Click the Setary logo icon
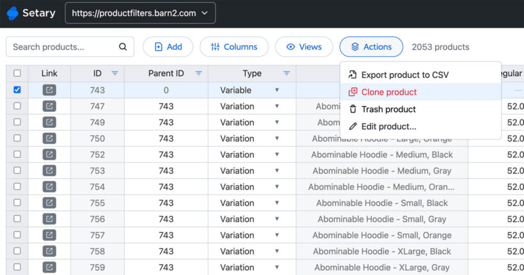Viewport: 524px width, 275px height. point(13,13)
